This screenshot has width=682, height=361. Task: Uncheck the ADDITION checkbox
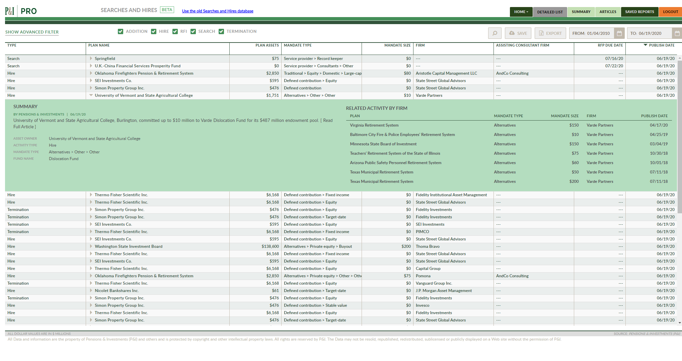coord(121,31)
